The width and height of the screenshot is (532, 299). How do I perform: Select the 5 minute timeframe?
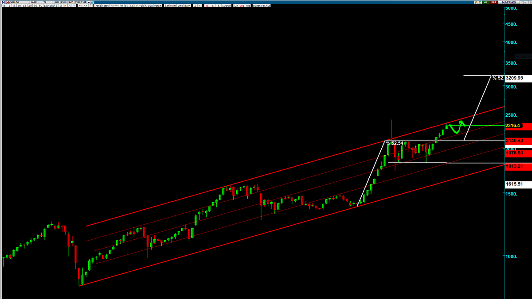click(14, 5)
